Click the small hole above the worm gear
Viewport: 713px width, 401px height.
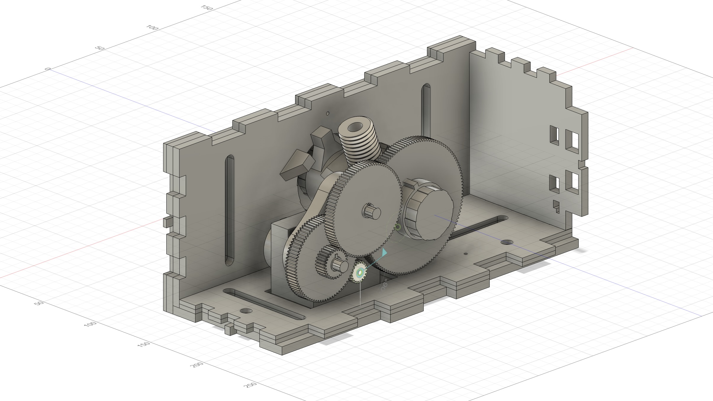(x=328, y=113)
